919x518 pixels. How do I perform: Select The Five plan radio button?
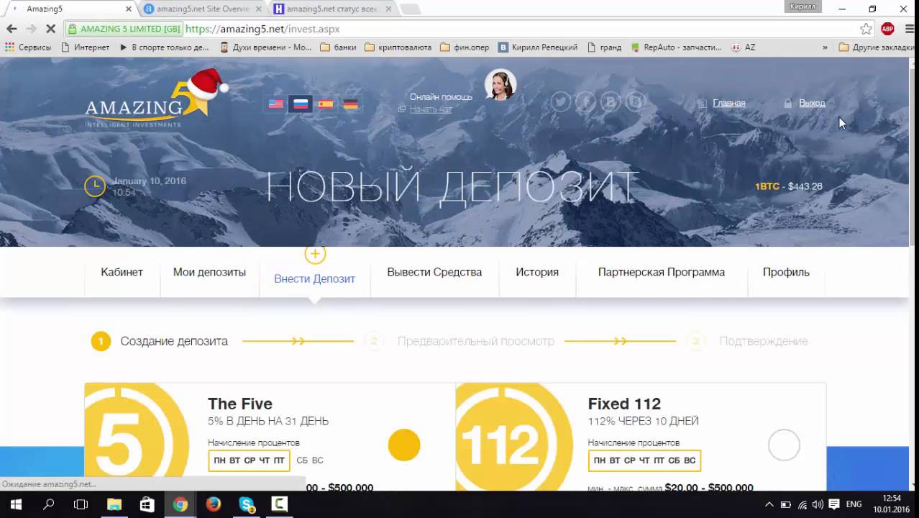(404, 445)
